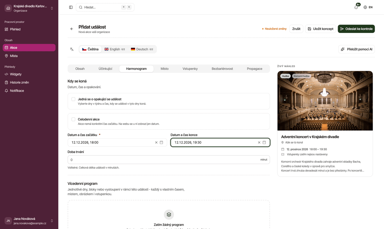Check the Celodenní akce checkbox
Screen dimensions: 384x229
coord(74,119)
